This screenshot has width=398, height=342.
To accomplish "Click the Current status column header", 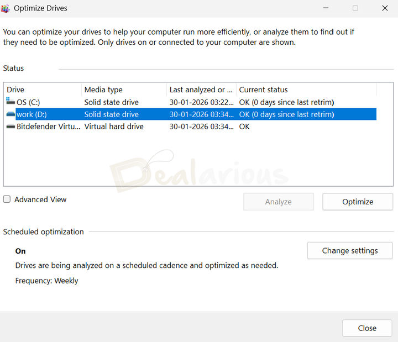I will tap(306, 90).
